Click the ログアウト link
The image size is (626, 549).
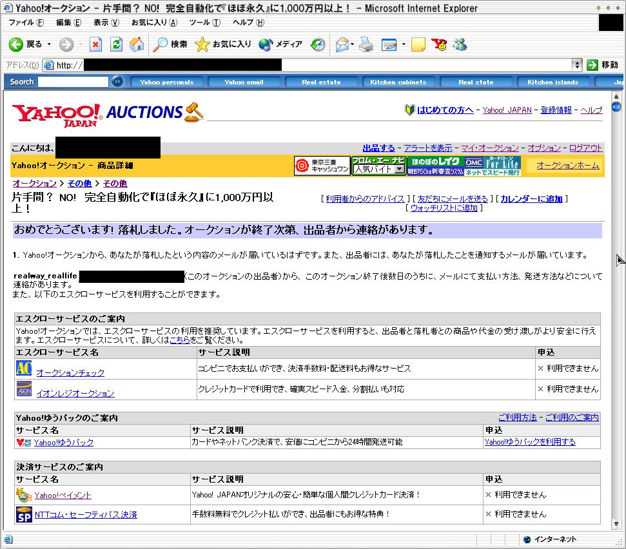click(585, 148)
